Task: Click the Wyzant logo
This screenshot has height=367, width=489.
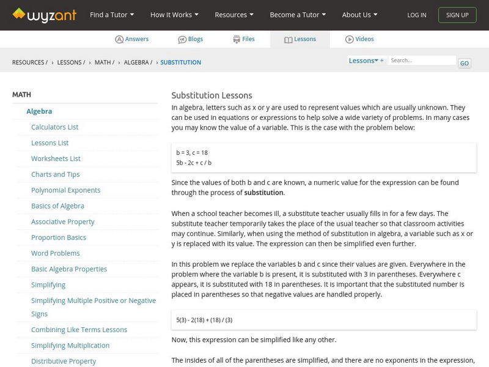Action: pyautogui.click(x=44, y=15)
